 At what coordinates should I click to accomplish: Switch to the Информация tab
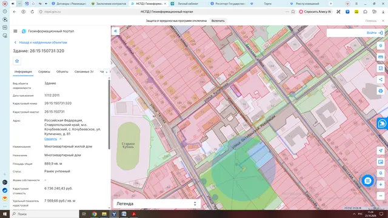point(23,71)
